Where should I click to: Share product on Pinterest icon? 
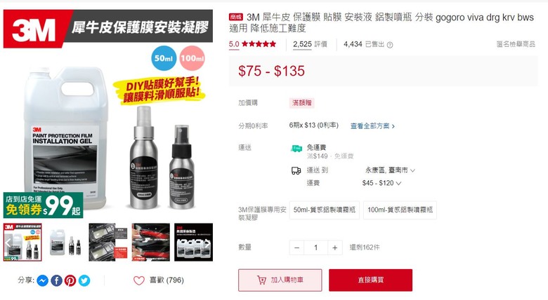coord(70,280)
